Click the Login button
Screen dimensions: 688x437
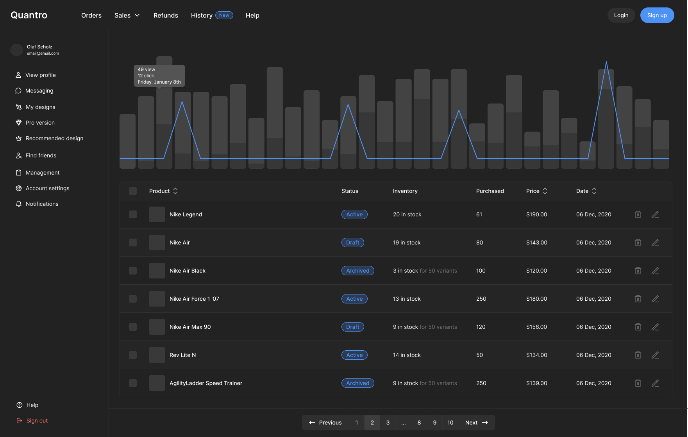621,15
